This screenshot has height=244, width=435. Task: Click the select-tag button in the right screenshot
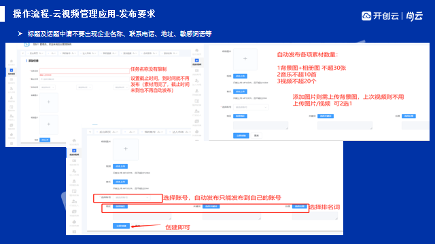(408, 116)
